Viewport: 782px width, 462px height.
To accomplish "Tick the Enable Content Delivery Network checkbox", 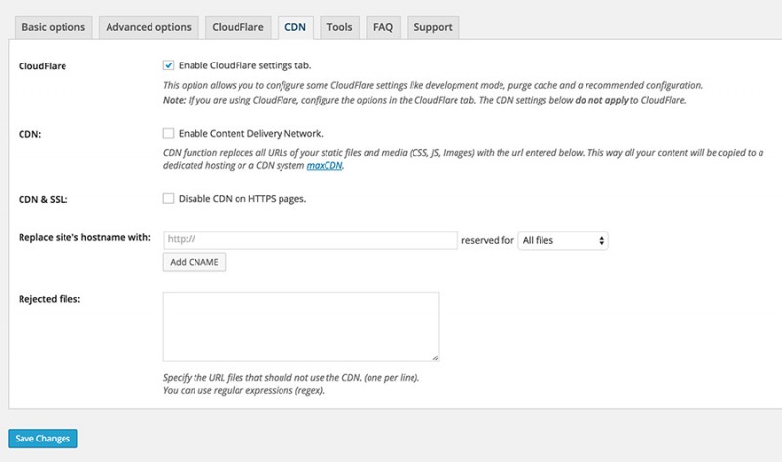I will [x=169, y=133].
